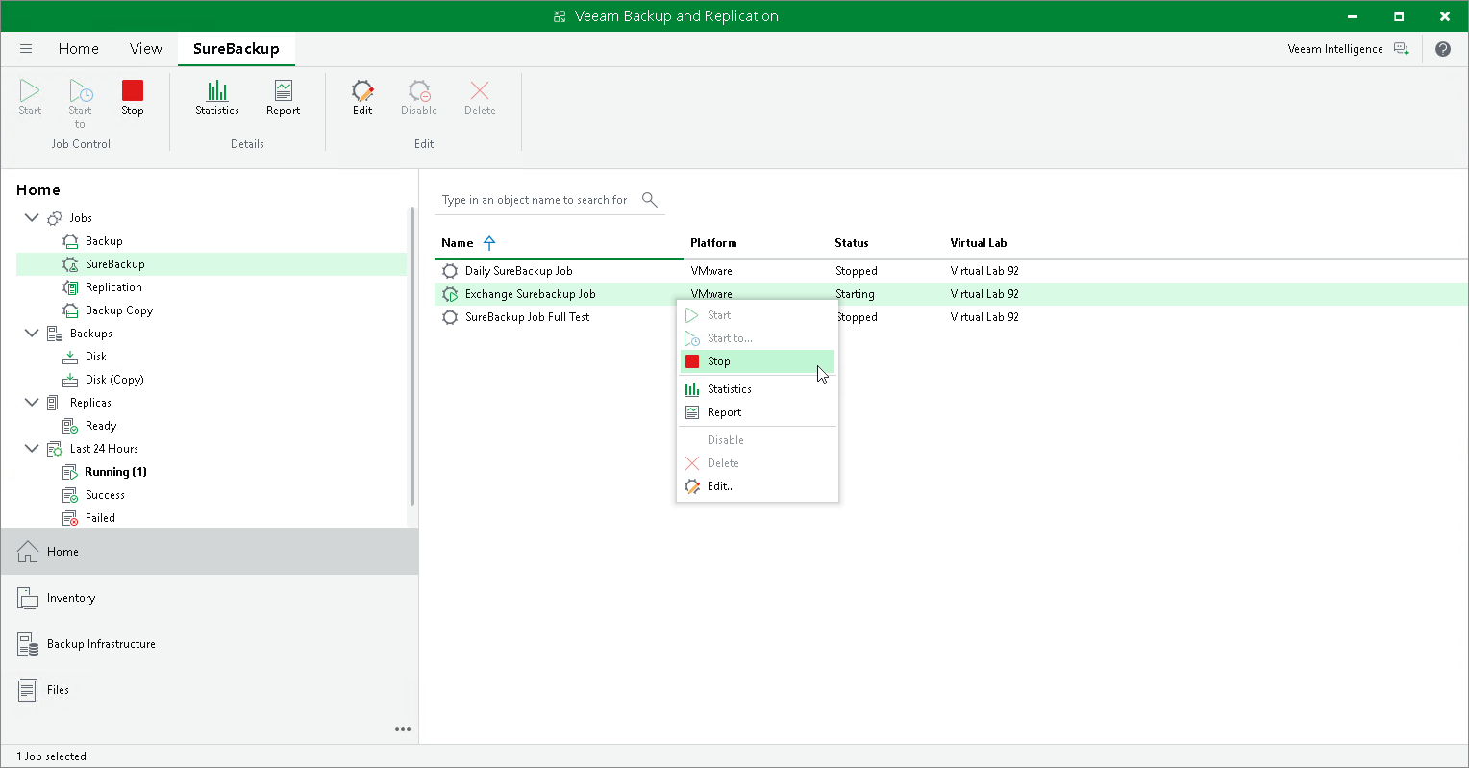Click the Start to ribbon icon

[x=81, y=90]
